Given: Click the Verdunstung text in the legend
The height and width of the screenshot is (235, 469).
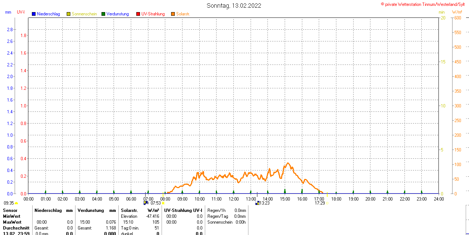Looking at the screenshot, I should 118,14.
